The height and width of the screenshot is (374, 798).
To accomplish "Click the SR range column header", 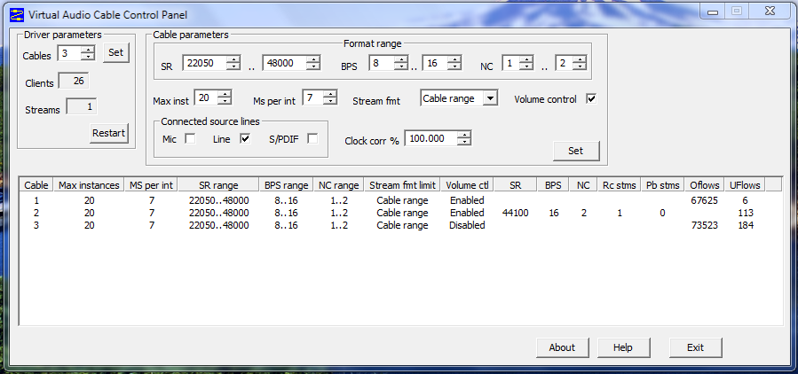I will tap(219, 185).
